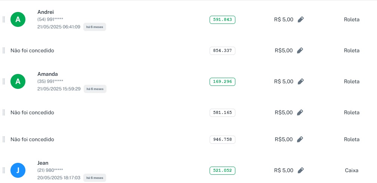Click drag handle beside code 581.165 row
This screenshot has width=377, height=183.
(x=4, y=112)
